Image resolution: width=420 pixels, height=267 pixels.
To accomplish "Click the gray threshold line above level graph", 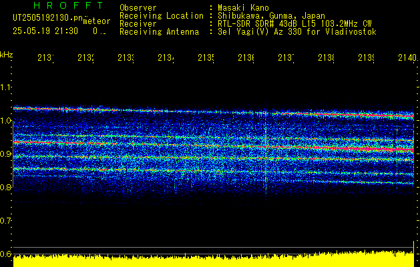I will pos(214,247).
